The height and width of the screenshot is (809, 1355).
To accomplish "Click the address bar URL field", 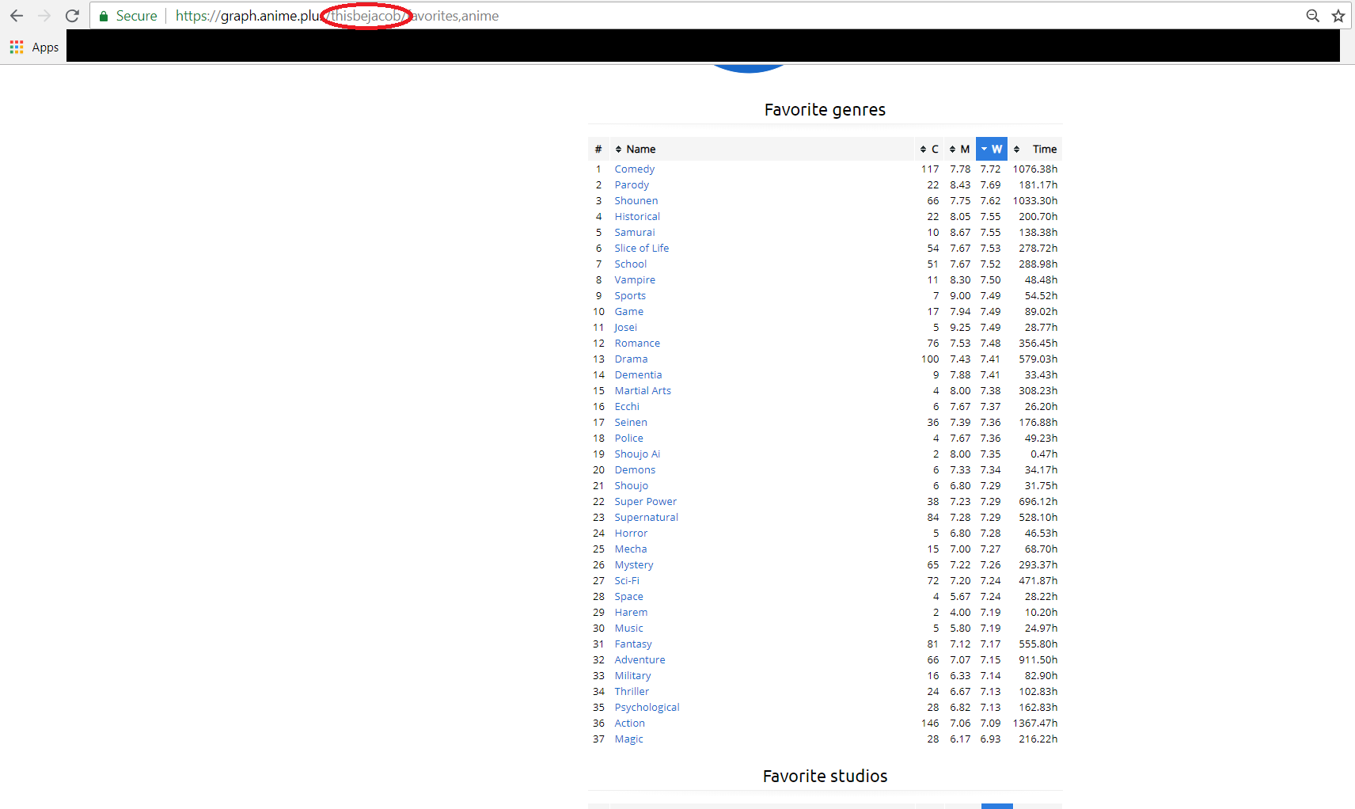I will pyautogui.click(x=712, y=16).
